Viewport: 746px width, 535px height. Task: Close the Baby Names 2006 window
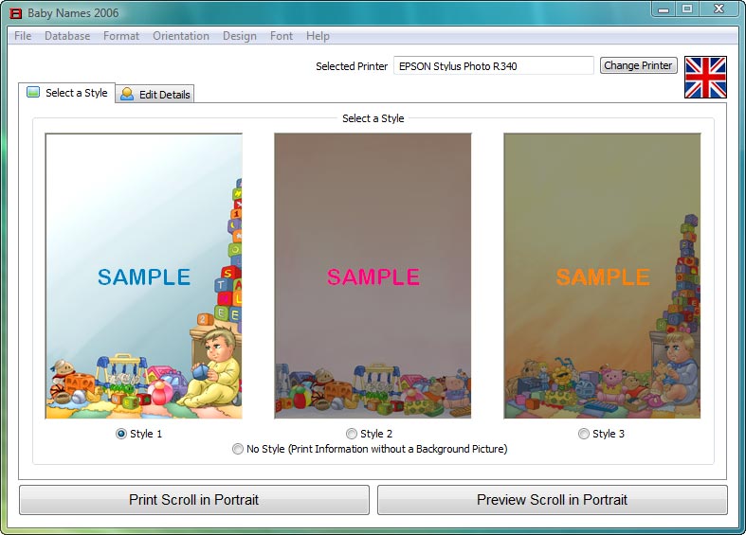[x=719, y=9]
